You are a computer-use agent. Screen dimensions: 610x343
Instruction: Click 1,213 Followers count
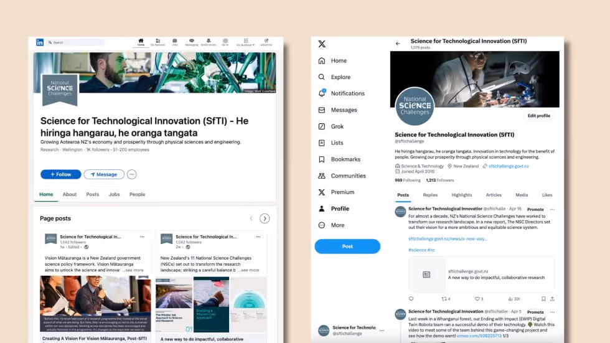coord(439,181)
